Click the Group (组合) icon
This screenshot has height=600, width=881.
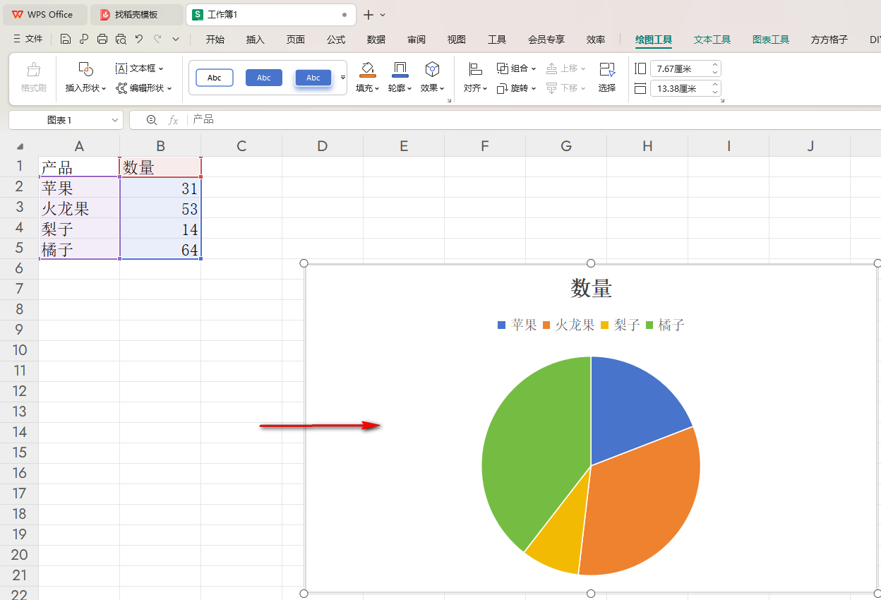(503, 68)
